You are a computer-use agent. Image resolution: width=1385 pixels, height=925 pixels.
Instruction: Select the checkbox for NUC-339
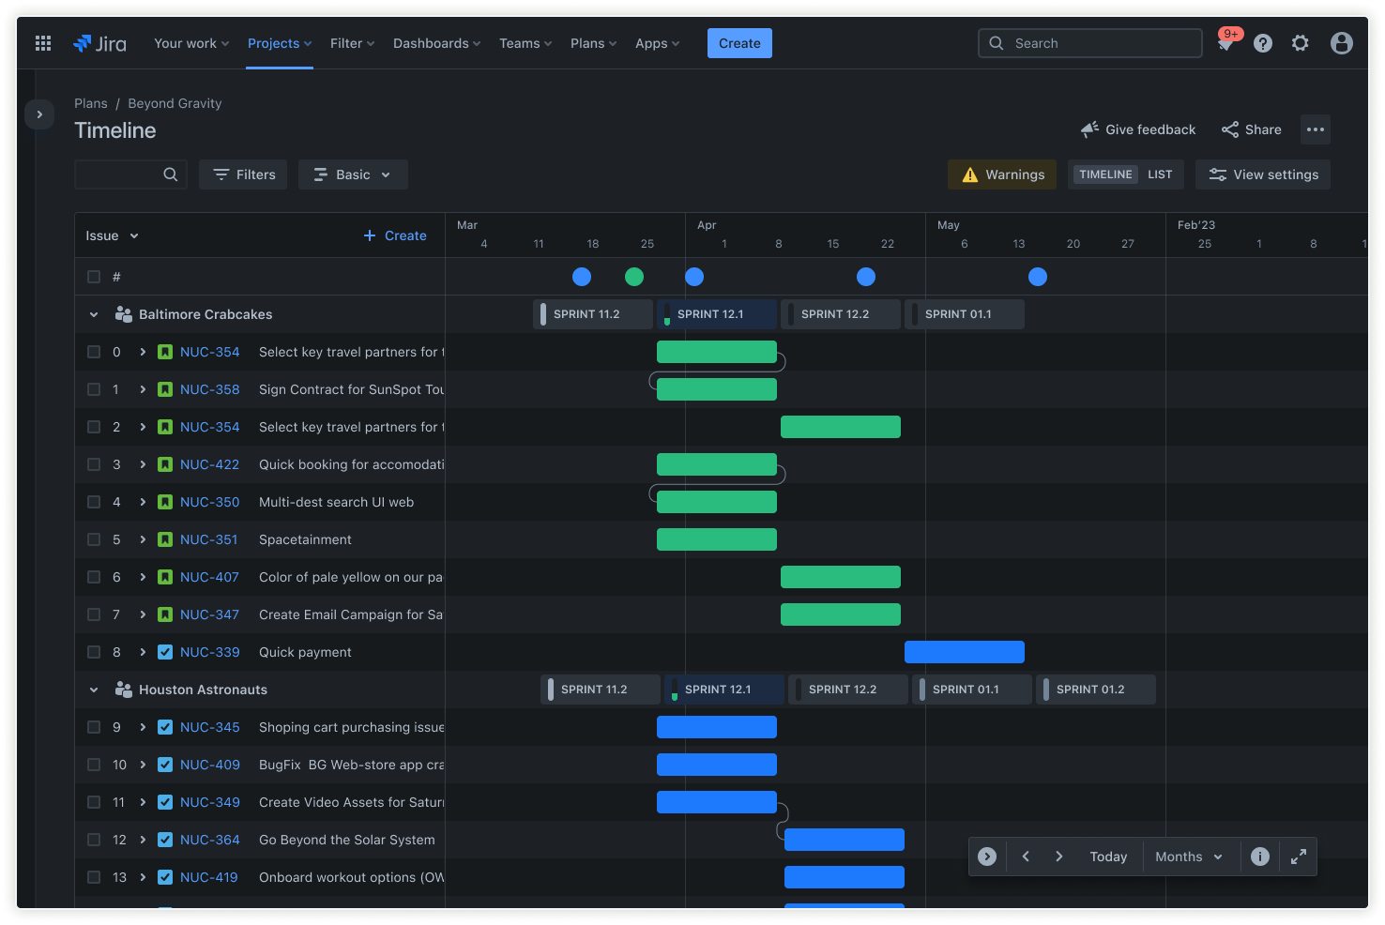[x=94, y=652]
